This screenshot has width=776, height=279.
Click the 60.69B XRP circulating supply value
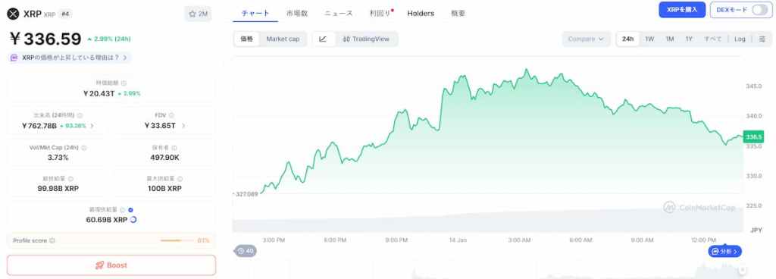pyautogui.click(x=107, y=220)
